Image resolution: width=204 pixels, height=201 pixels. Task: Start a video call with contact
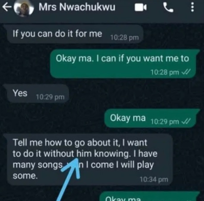click(x=141, y=8)
